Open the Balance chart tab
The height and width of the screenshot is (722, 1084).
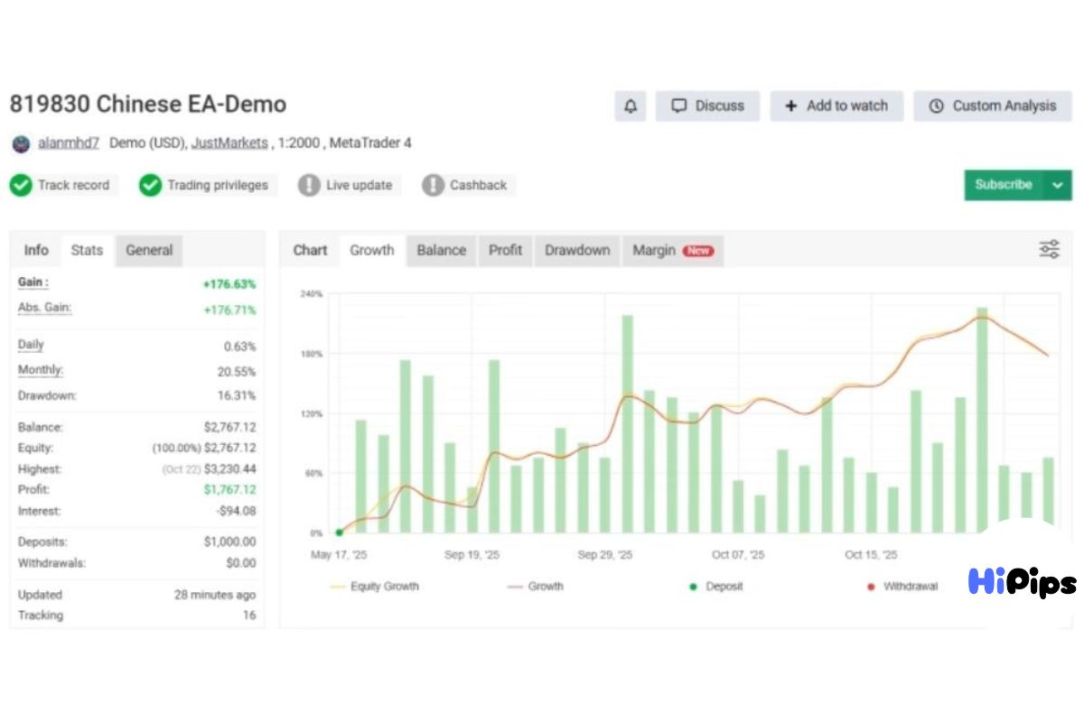(442, 250)
